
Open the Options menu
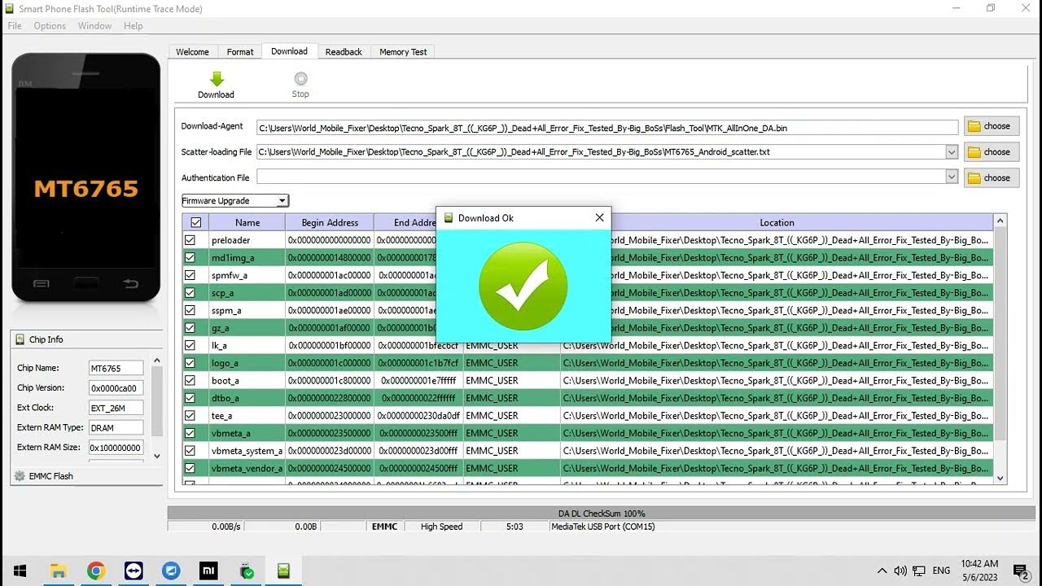coord(50,26)
